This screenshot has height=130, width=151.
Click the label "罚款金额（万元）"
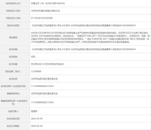[x=13, y=71]
